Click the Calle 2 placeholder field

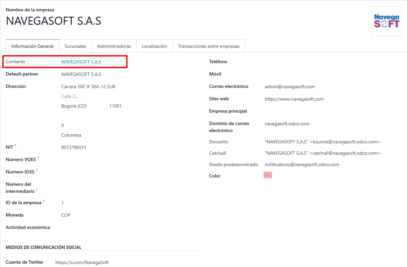70,96
